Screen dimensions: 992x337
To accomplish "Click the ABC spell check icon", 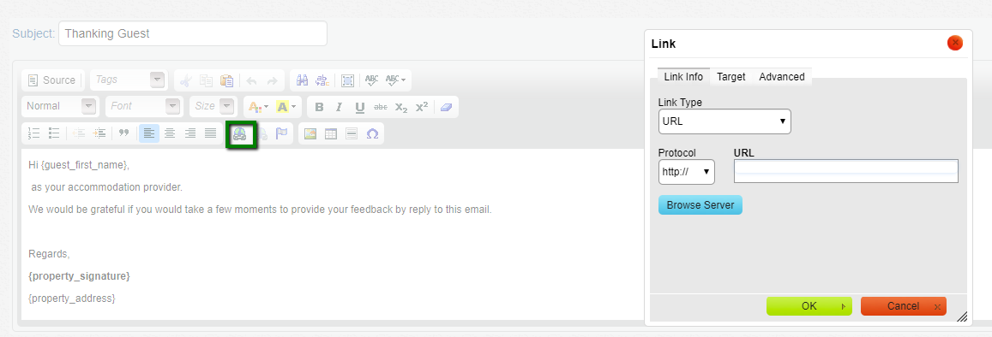I will click(x=372, y=80).
